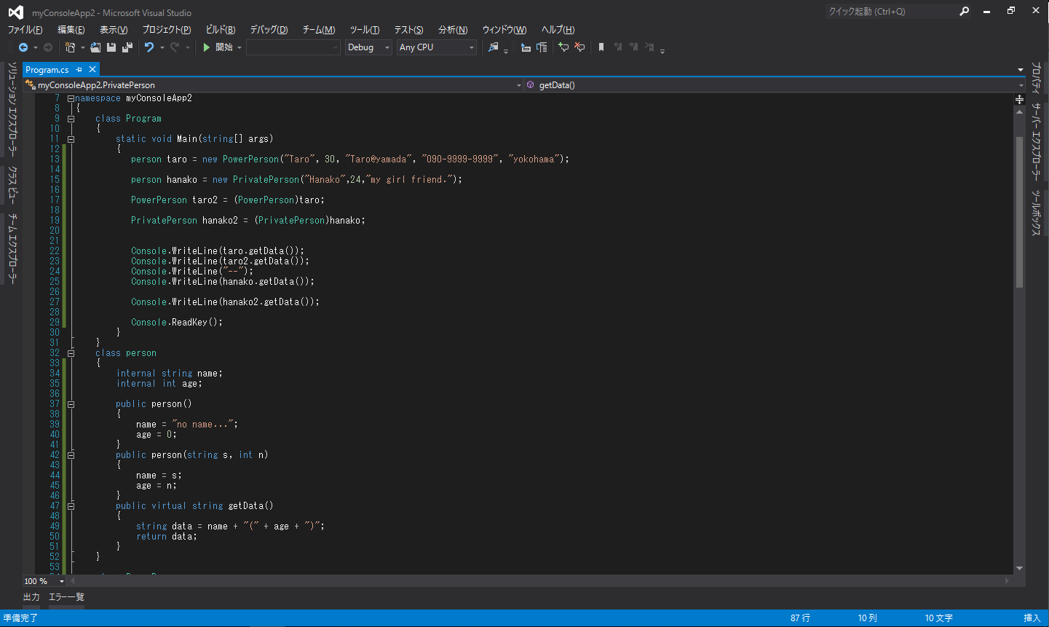Viewport: 1049px width, 627px height.
Task: Open the dropdown arrow beside 開始
Action: [240, 48]
